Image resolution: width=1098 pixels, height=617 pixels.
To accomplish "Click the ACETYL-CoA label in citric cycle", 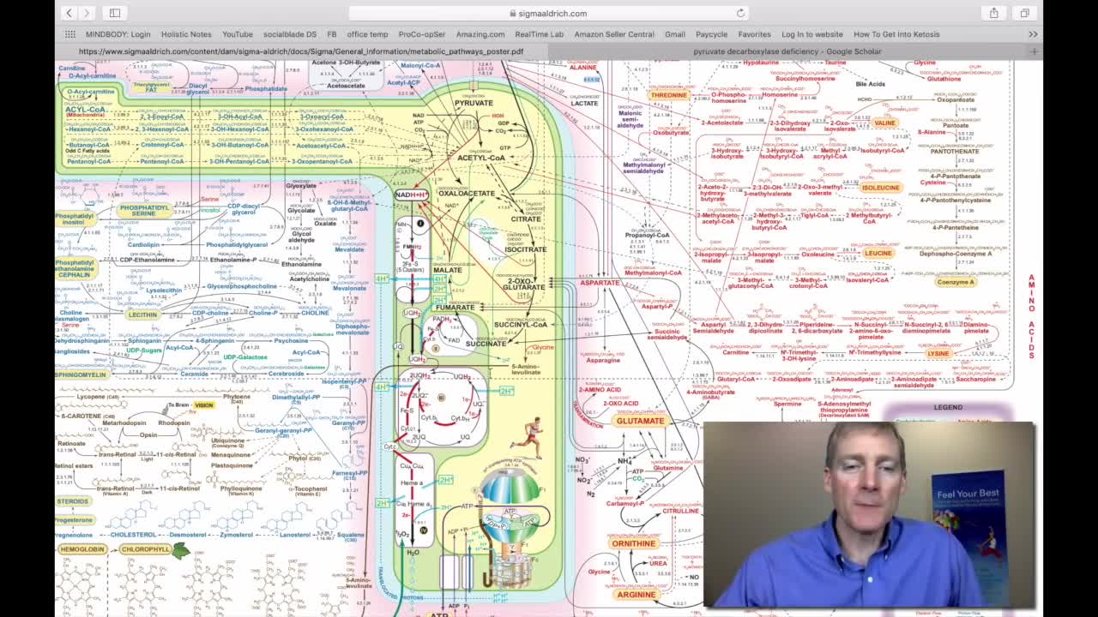I will point(481,158).
